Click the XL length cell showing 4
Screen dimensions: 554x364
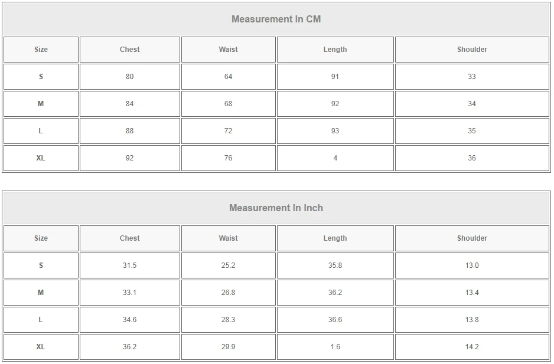(x=335, y=158)
